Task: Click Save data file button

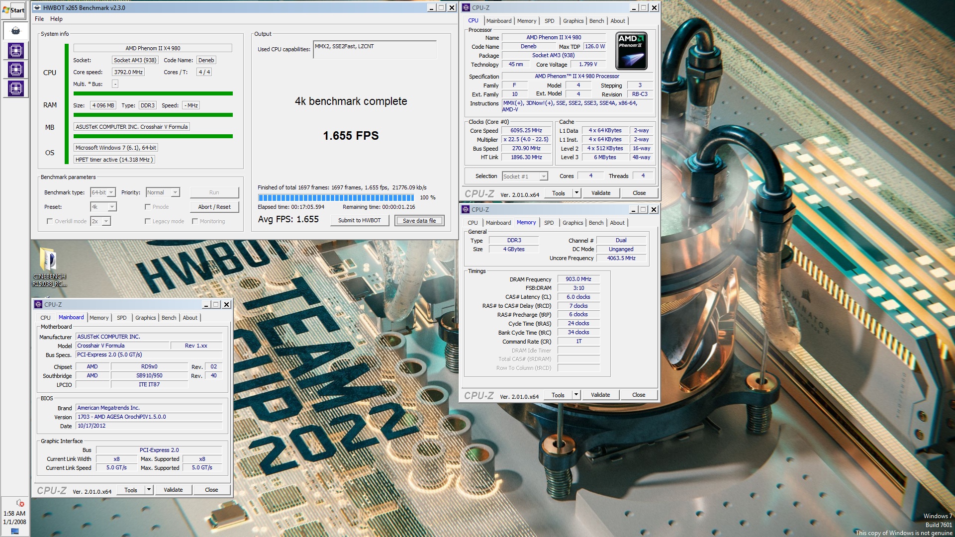Action: 419,220
